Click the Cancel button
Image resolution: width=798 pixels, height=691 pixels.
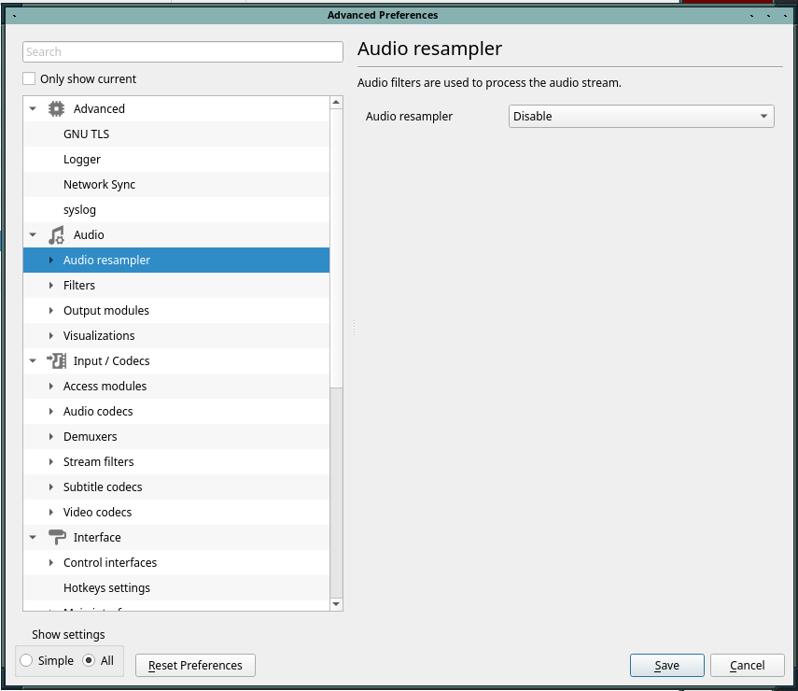coord(747,665)
